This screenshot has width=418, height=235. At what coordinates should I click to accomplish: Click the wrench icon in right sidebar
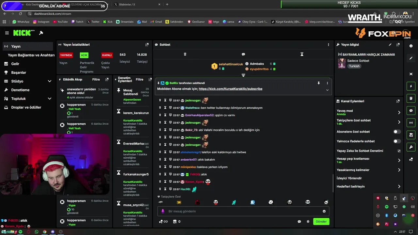(411, 147)
